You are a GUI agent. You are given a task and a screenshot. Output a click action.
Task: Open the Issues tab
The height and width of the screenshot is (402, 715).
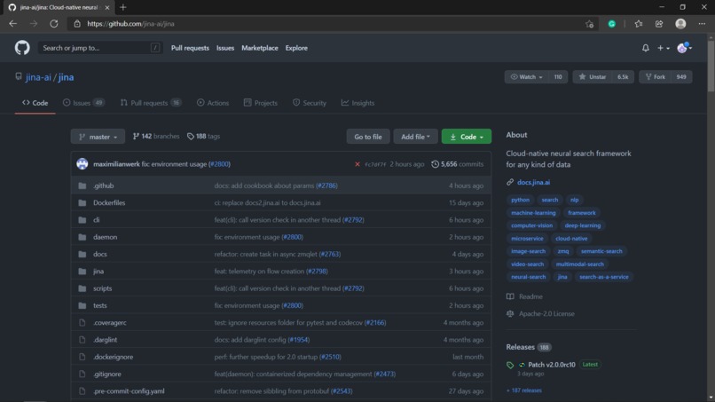click(83, 103)
